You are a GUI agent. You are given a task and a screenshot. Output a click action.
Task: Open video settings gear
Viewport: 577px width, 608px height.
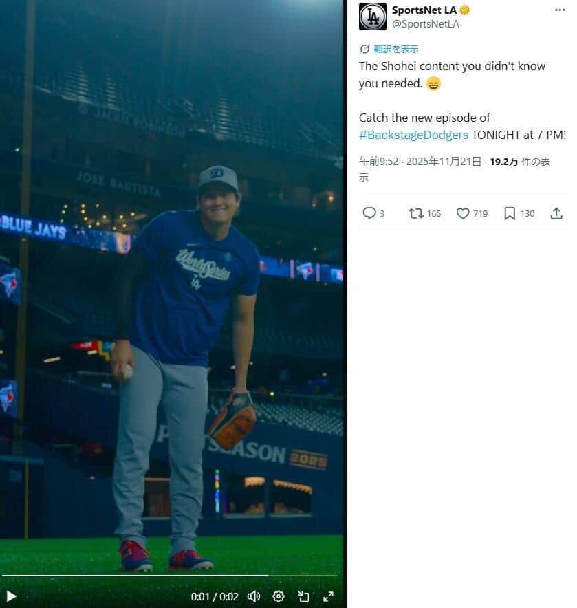(279, 596)
